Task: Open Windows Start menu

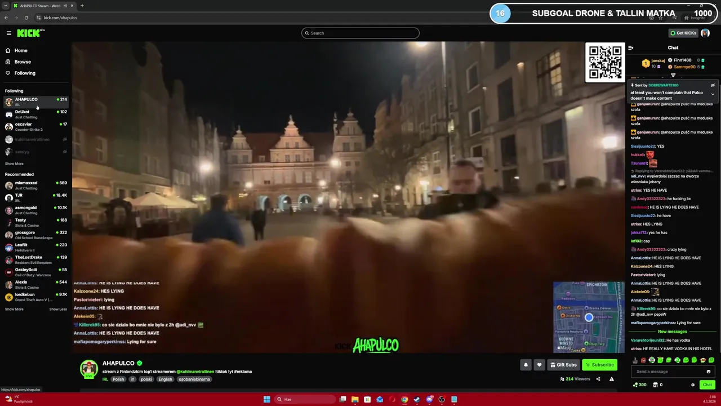Action: (x=266, y=399)
